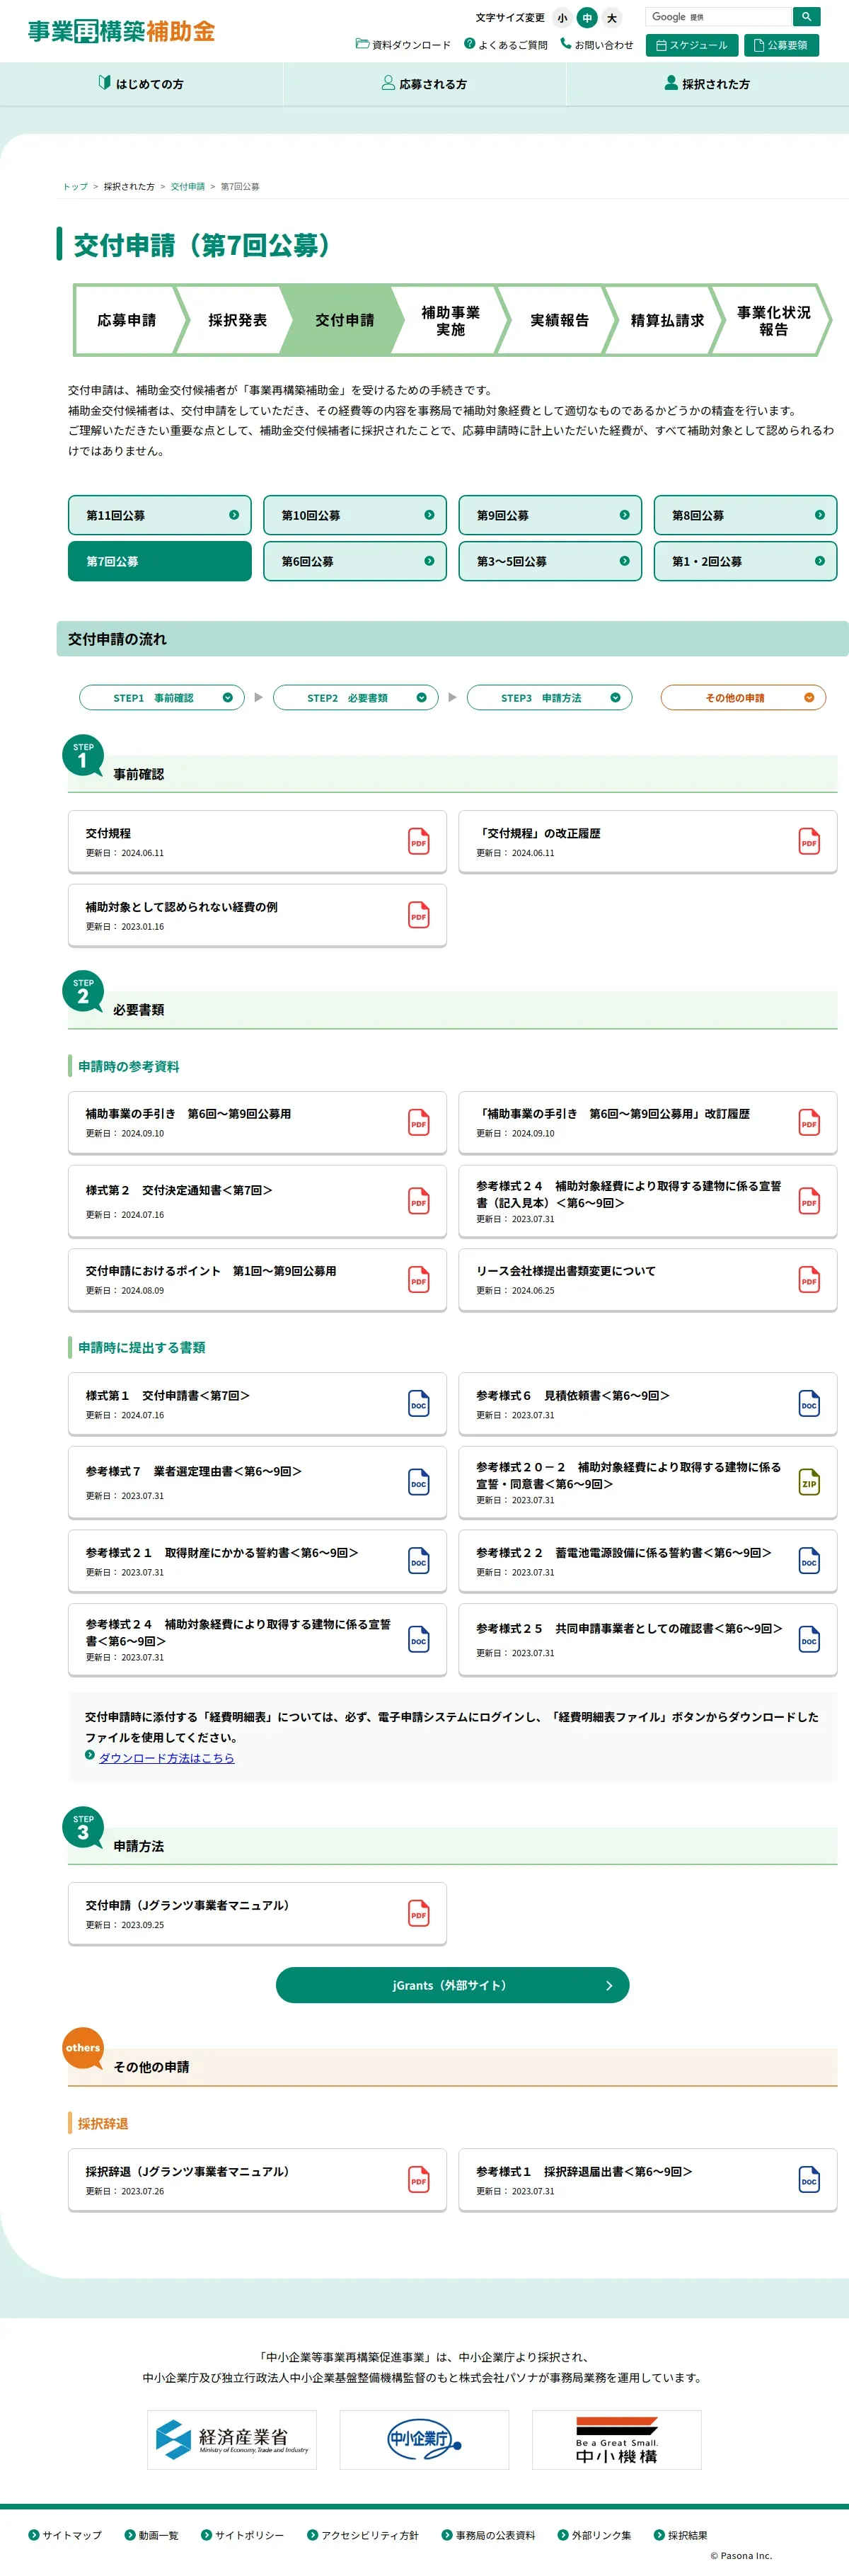Click the 中小機構 logo
Viewport: 849px width, 2576px height.
(616, 2439)
